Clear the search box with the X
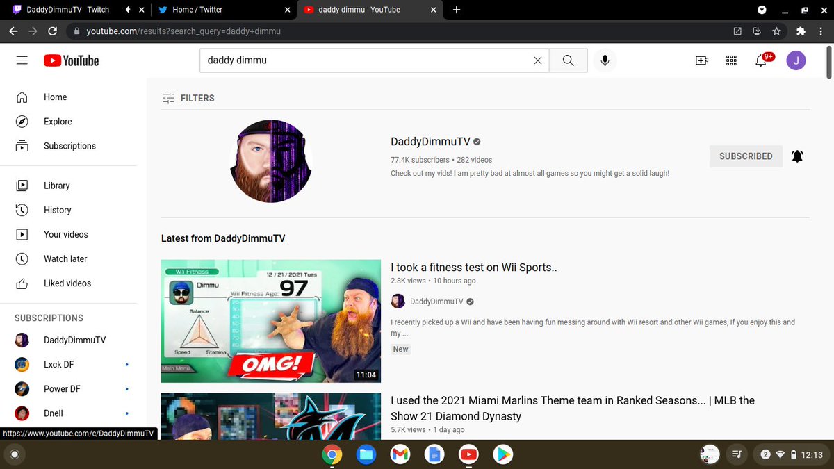 537,60
